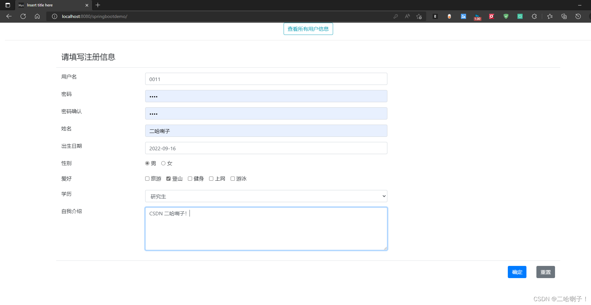
Task: View site information icon in address bar
Action: coord(55,16)
